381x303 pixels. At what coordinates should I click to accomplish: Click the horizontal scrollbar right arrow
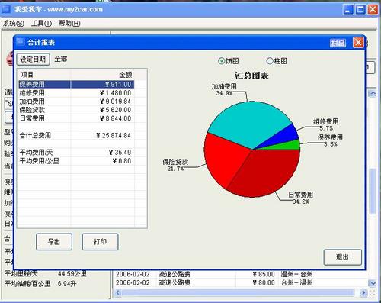[363, 292]
